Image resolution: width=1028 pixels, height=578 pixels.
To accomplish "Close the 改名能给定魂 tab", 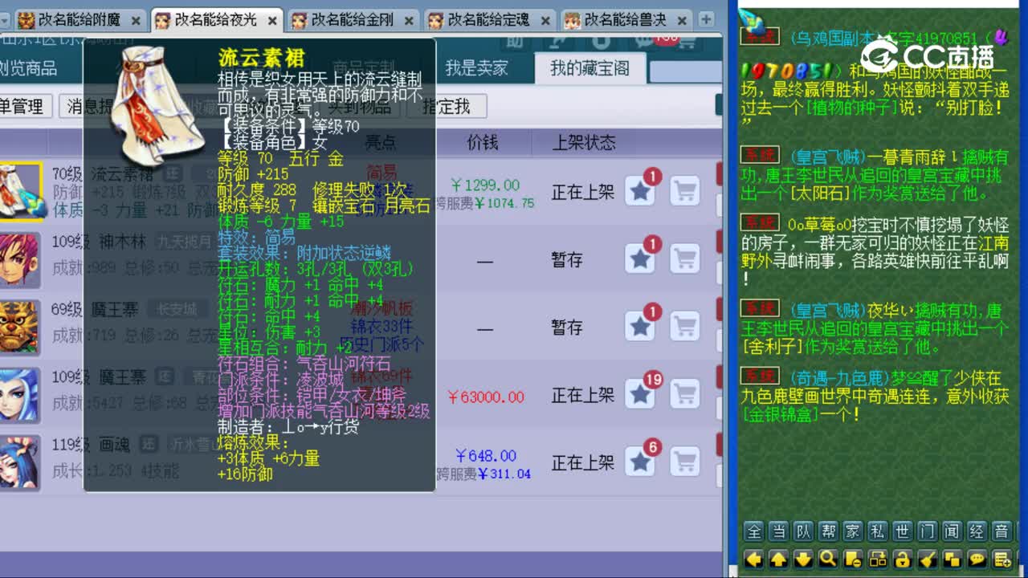I will point(545,21).
